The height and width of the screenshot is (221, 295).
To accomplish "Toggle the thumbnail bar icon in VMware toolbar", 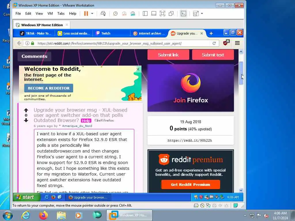I will click(154, 14).
